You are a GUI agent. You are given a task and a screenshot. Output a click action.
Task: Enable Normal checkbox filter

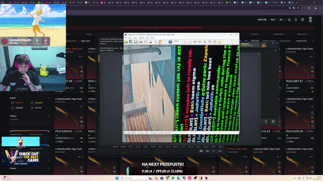click(x=32, y=108)
